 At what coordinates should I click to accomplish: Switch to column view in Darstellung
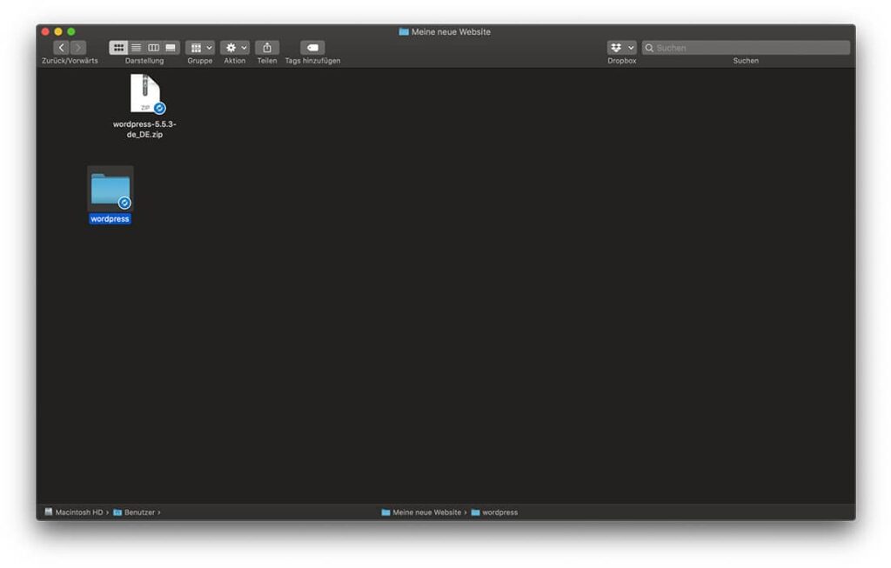(x=155, y=48)
